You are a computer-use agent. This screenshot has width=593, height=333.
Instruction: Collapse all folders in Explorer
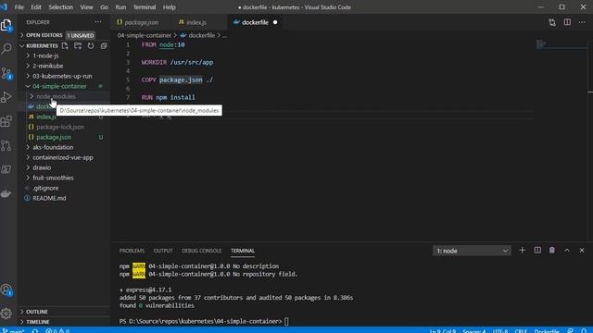click(104, 45)
